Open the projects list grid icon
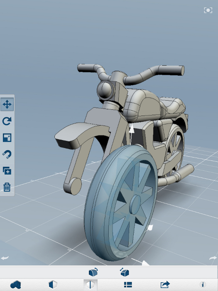218x291 pixels. click(x=128, y=284)
